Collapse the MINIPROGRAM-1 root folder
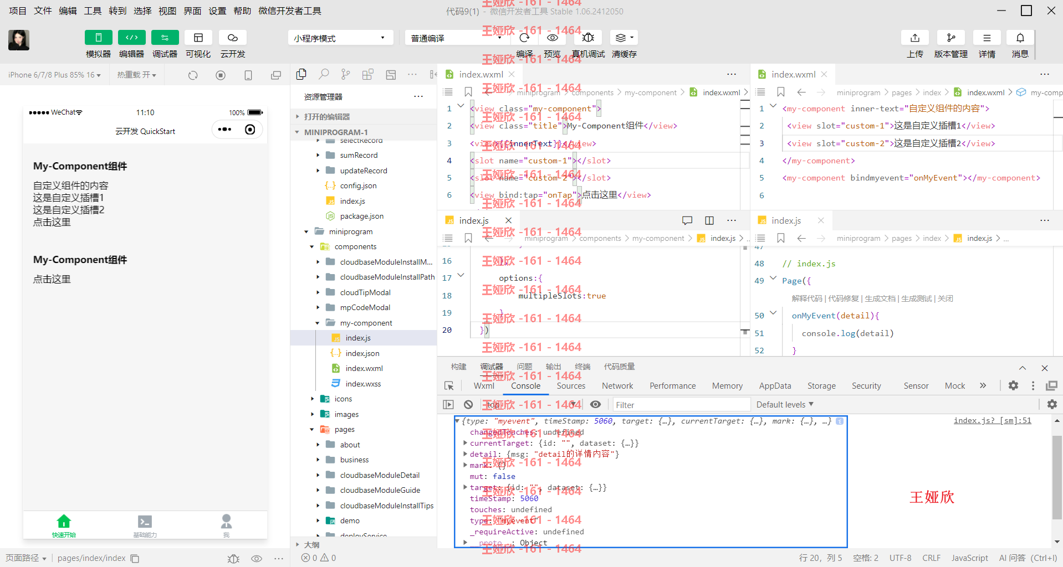The width and height of the screenshot is (1063, 567). (364, 132)
